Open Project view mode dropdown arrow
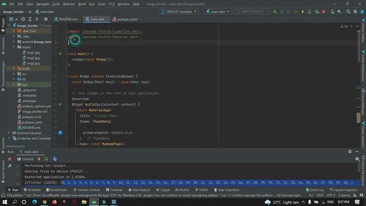Viewport: 366px width, 206px height. [x=16, y=19]
